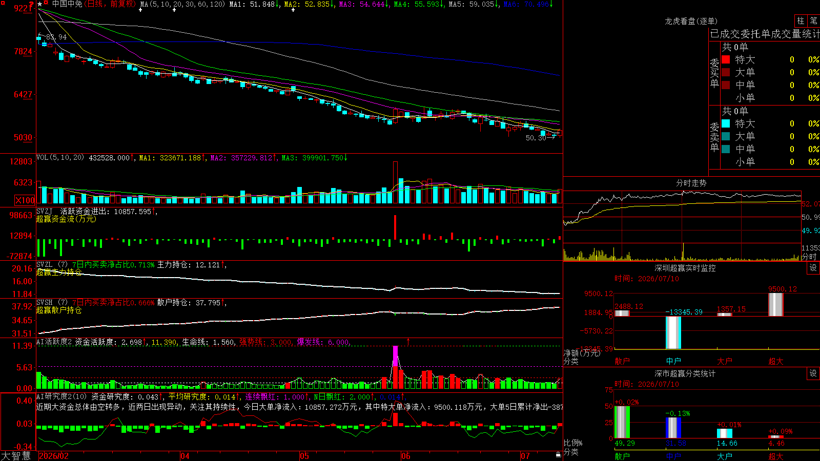Click the star favorite icon beside 中国中免

coord(40,4)
